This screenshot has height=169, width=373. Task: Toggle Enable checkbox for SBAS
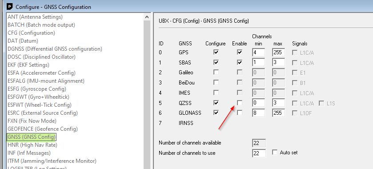coord(240,63)
